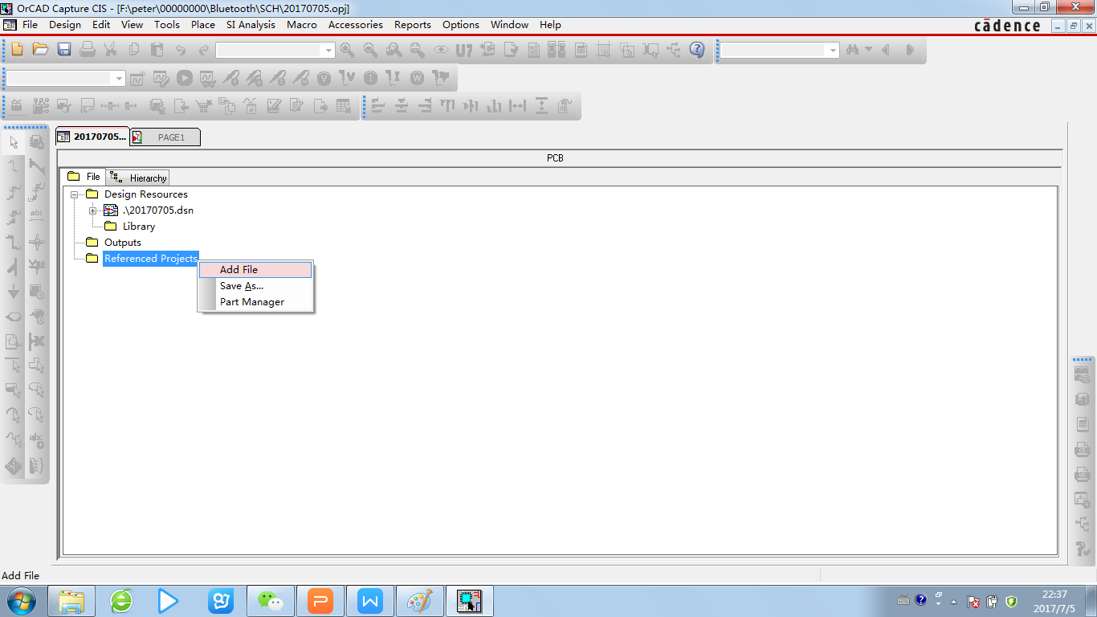1097x617 pixels.
Task: Click the circled I current marker icon
Action: click(370, 78)
